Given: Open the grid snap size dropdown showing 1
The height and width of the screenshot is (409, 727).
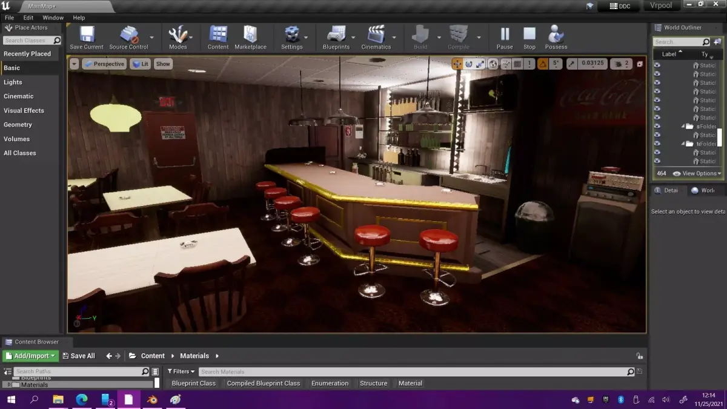Looking at the screenshot, I should click(x=529, y=64).
